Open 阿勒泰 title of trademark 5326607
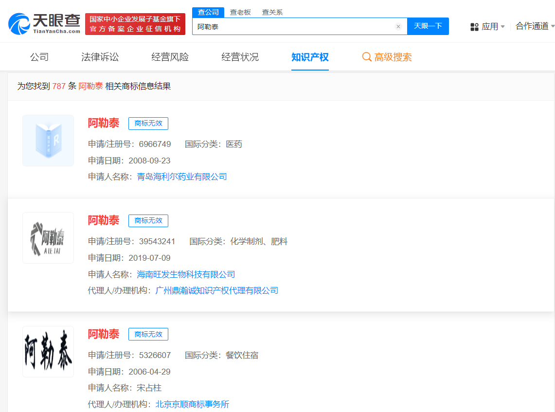The image size is (555, 412). (x=104, y=334)
